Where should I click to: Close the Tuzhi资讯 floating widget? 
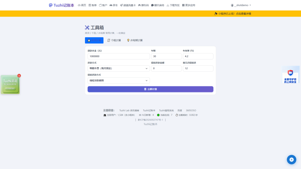point(19,76)
